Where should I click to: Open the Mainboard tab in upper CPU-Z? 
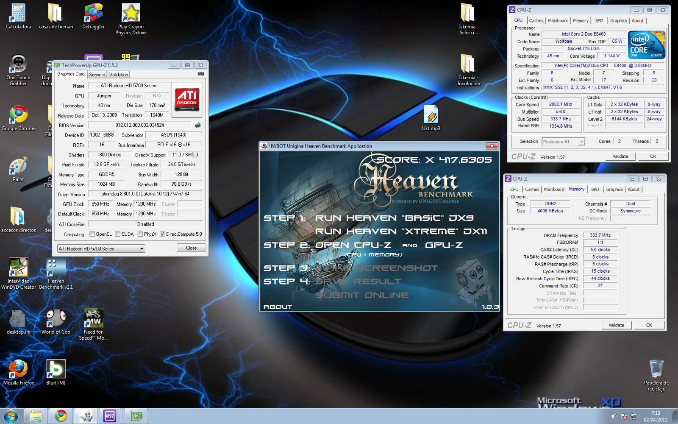pyautogui.click(x=558, y=20)
